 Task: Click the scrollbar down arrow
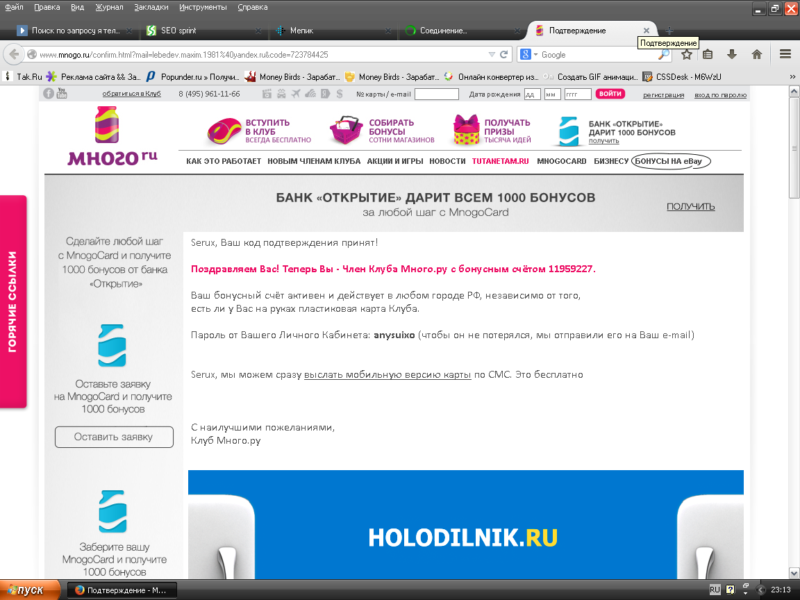[794, 574]
